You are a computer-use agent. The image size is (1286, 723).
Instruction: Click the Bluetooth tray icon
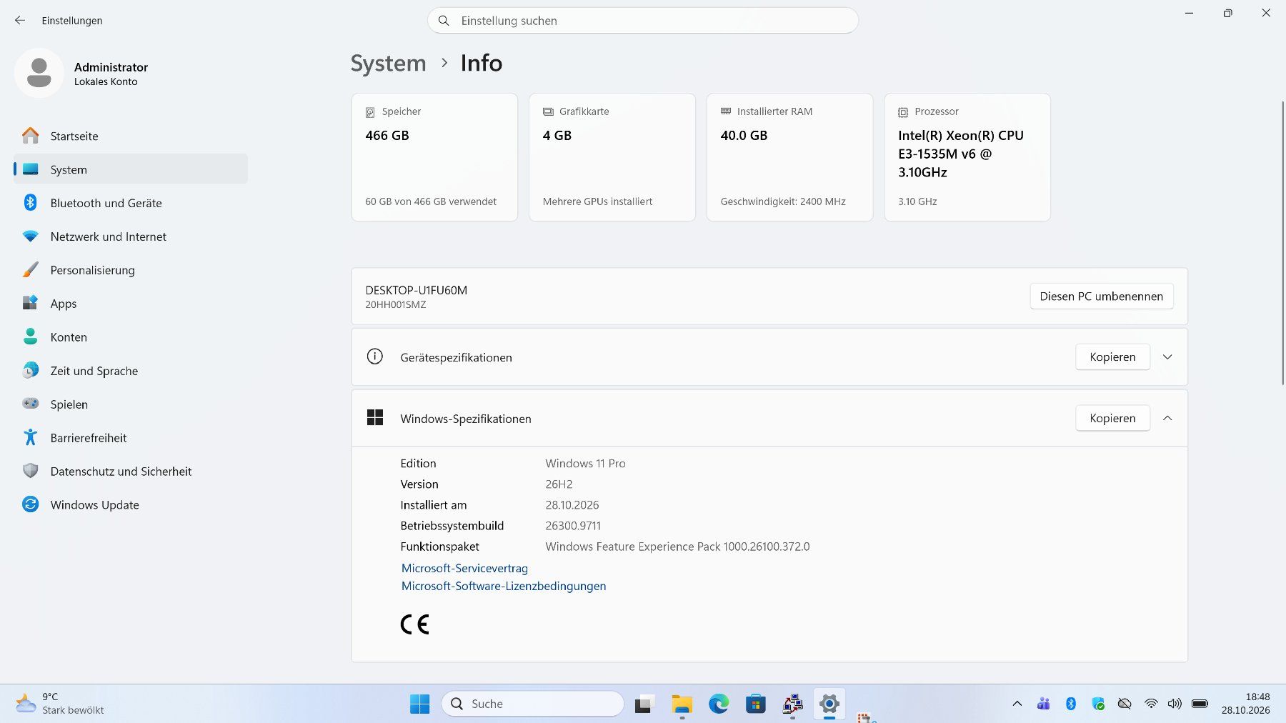[x=1070, y=704]
